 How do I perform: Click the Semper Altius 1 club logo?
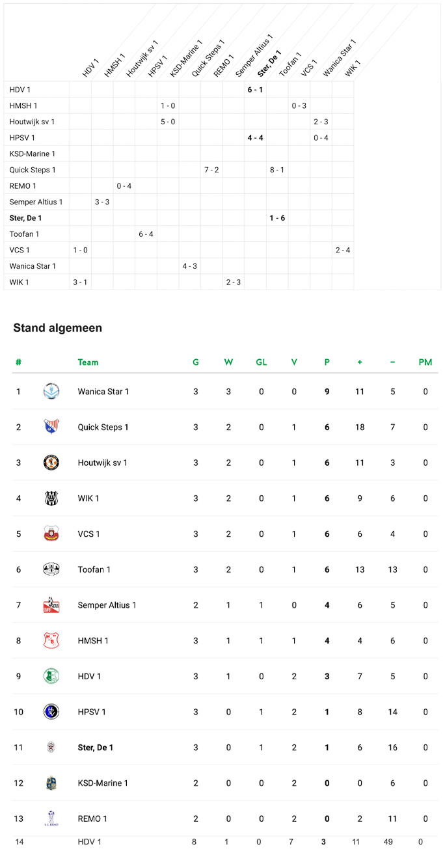(51, 605)
